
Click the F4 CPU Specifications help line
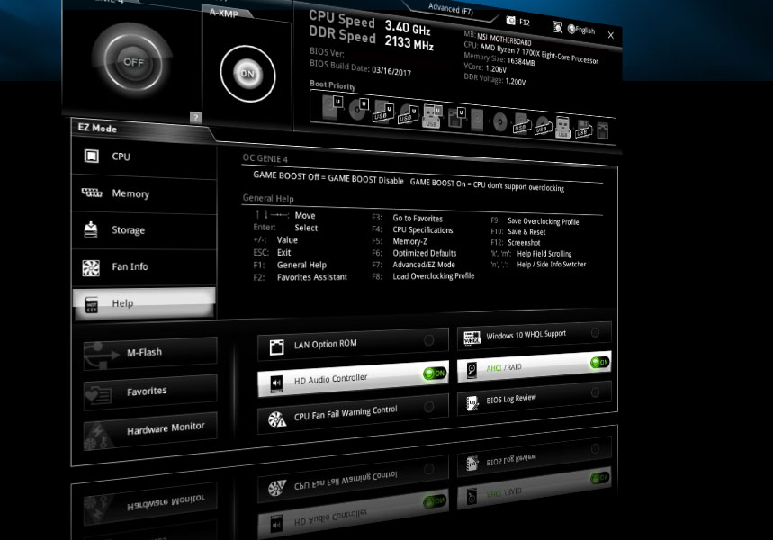pos(412,229)
